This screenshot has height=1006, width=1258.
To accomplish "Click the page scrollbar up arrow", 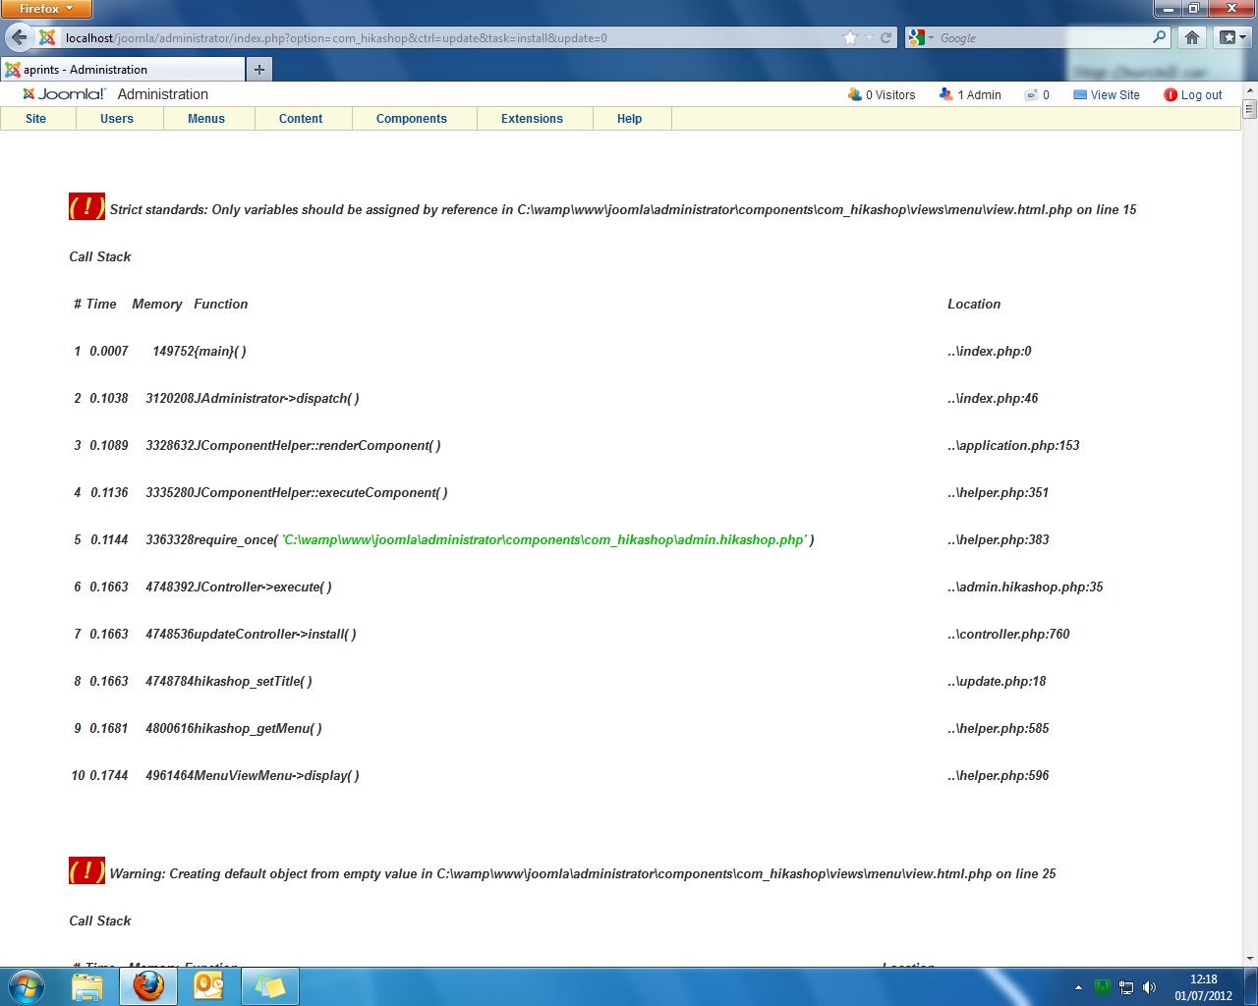I will tap(1250, 90).
